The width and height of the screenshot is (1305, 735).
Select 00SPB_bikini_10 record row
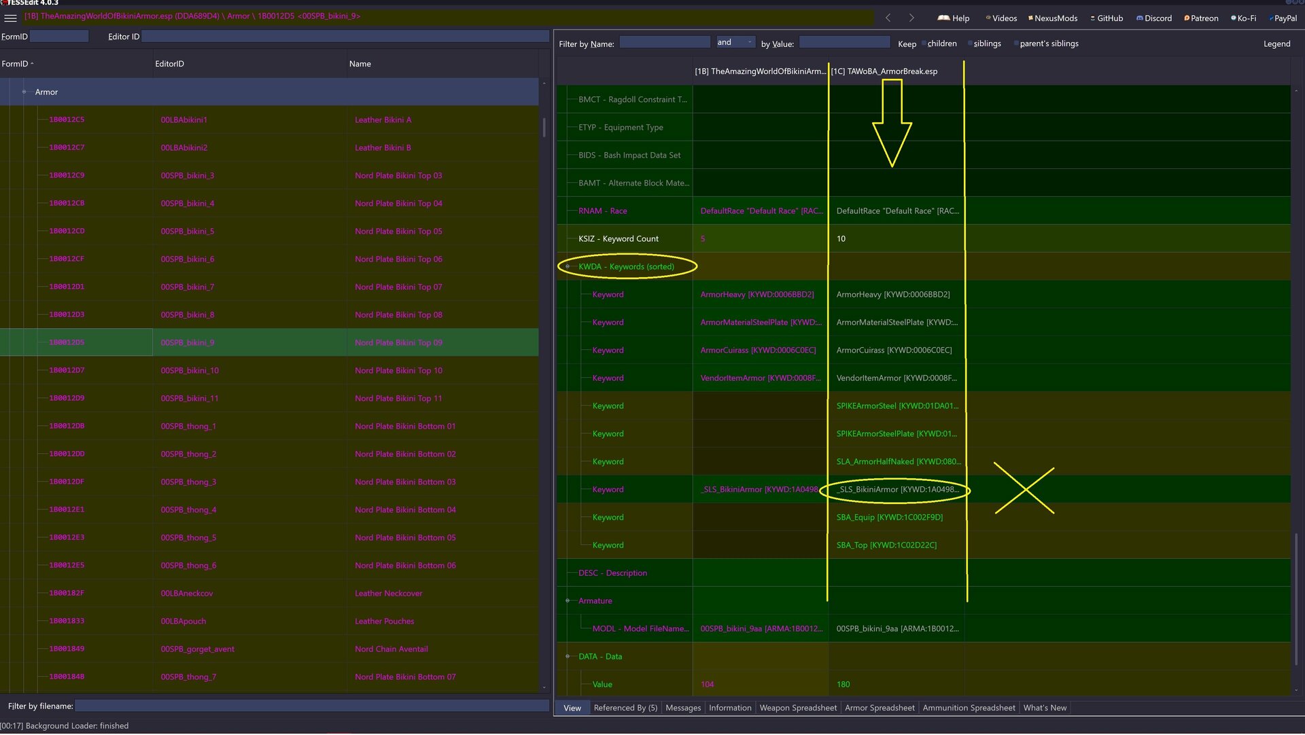pyautogui.click(x=269, y=371)
